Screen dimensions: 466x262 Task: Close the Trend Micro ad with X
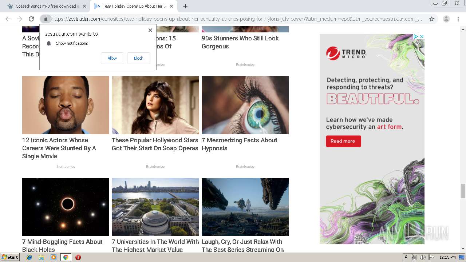(x=422, y=36)
